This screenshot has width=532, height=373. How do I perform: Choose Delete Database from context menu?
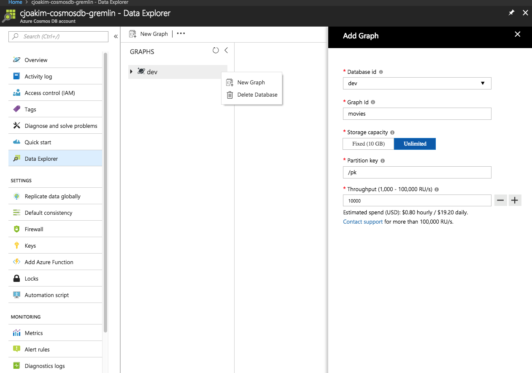tap(252, 95)
